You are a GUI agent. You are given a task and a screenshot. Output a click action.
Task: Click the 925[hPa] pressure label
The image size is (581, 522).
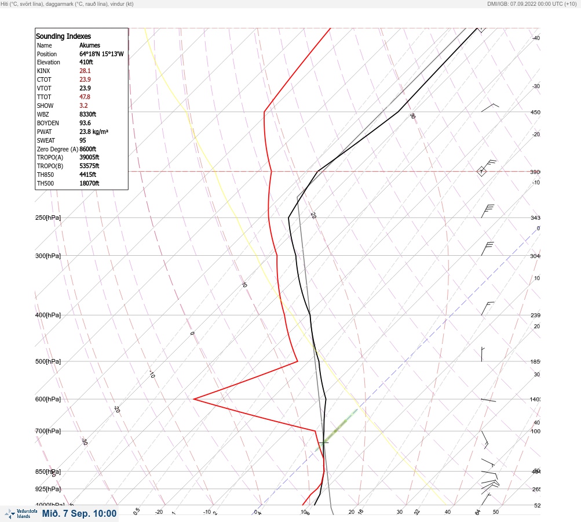[x=48, y=489]
